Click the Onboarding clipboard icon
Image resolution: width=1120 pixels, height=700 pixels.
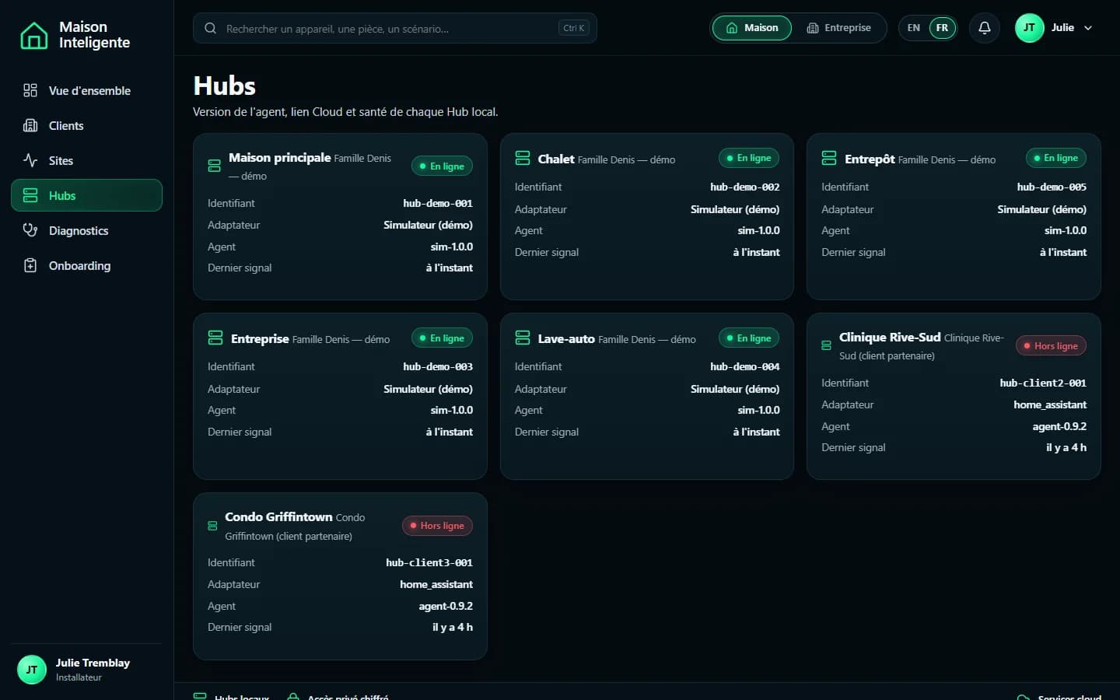(30, 265)
